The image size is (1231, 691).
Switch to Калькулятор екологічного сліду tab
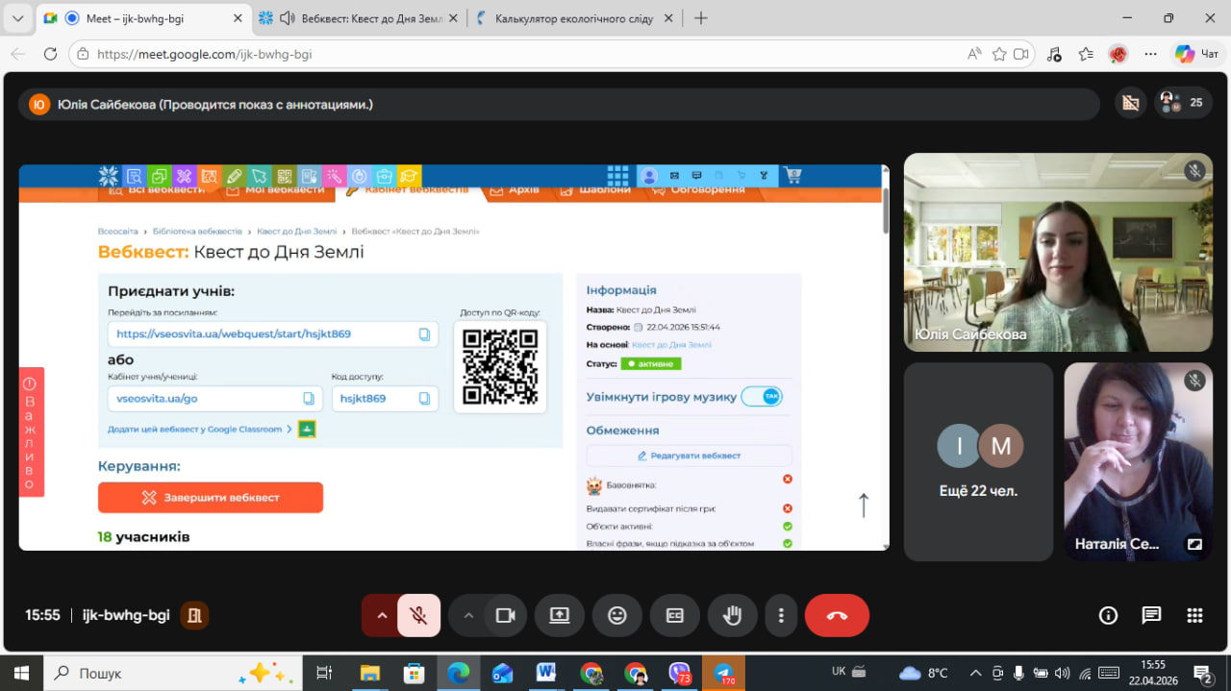pyautogui.click(x=573, y=18)
